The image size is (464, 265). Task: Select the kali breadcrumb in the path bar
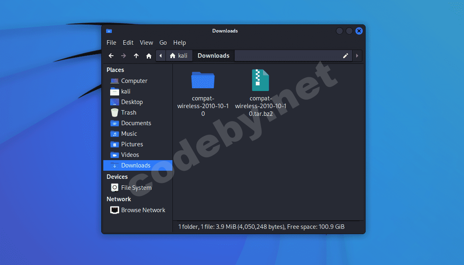(x=179, y=56)
